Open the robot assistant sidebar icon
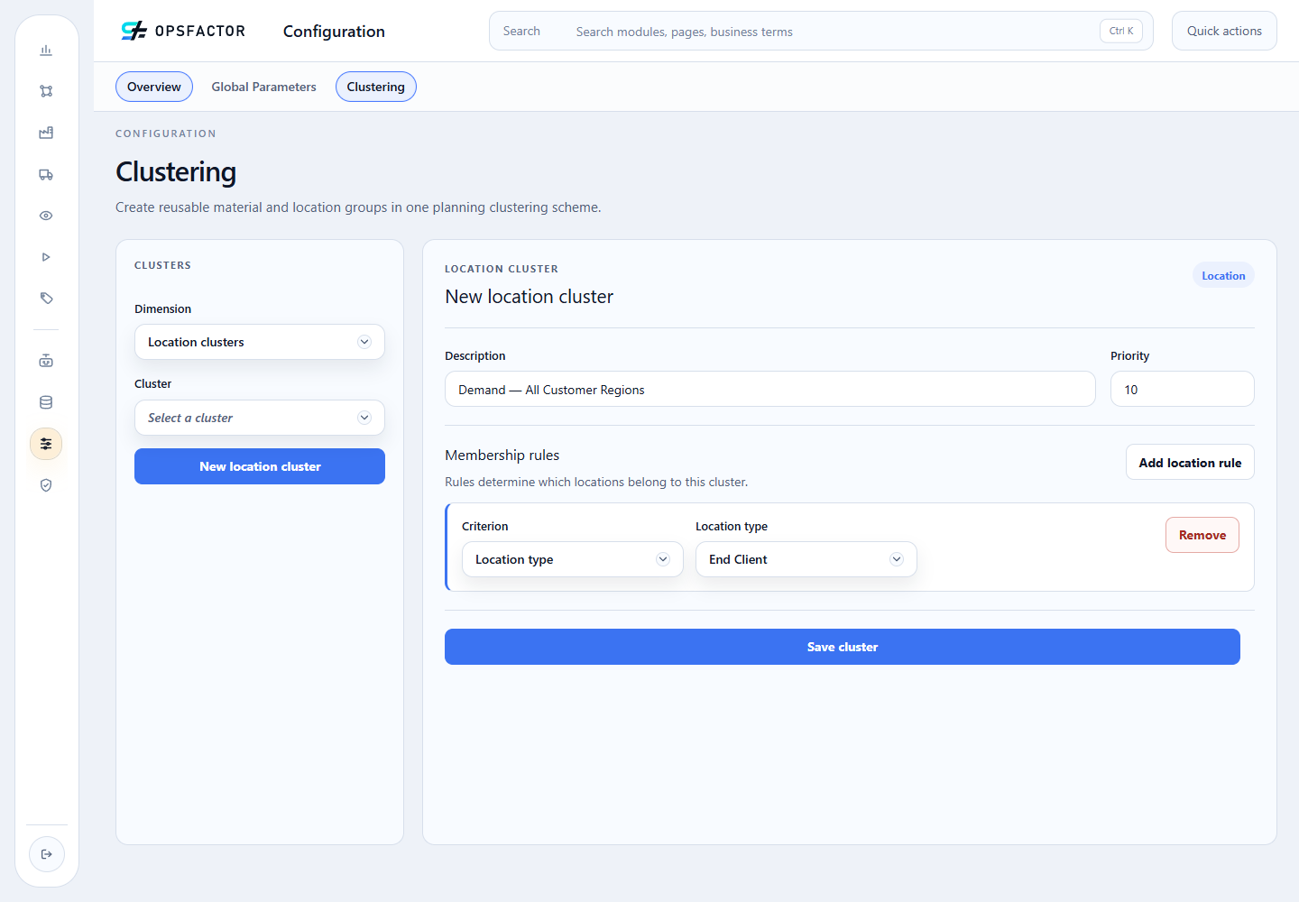The image size is (1299, 902). [x=46, y=361]
